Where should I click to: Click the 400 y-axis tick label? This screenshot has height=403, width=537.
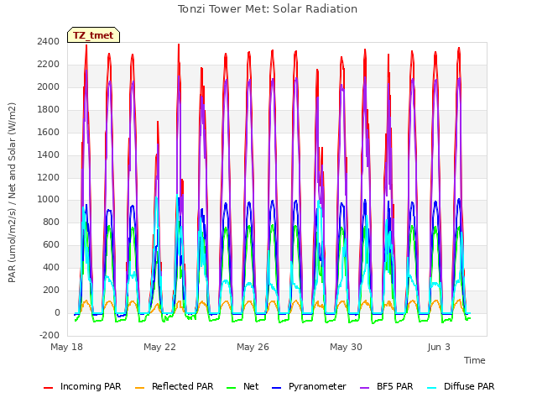tap(51, 268)
